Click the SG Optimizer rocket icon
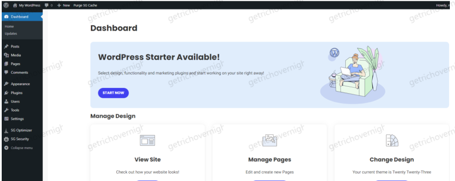455x181 pixels. [x=6, y=131]
